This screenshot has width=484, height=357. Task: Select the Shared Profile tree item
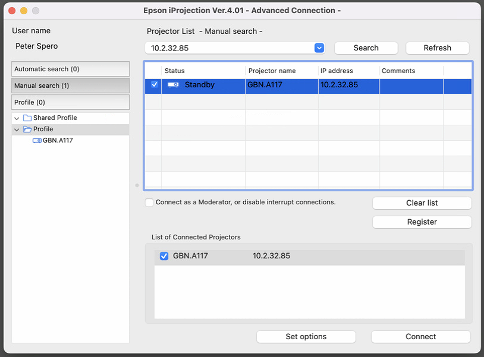point(55,118)
